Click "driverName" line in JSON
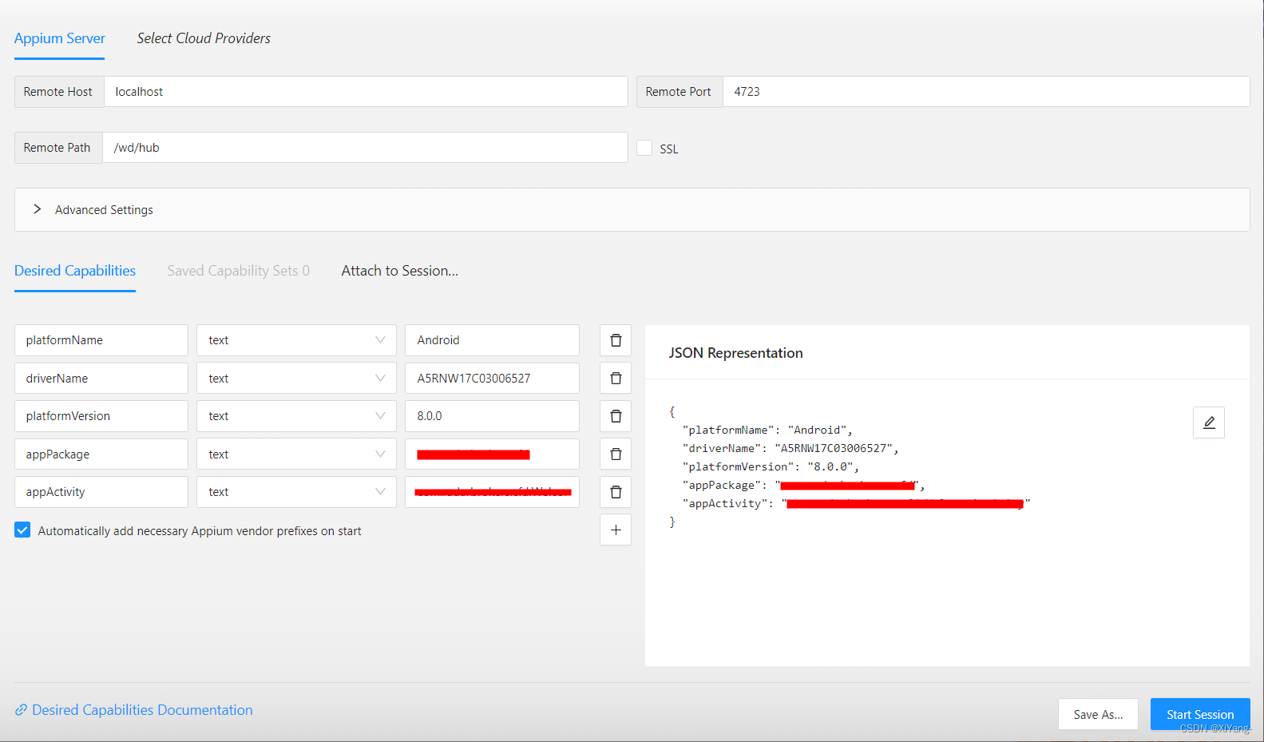This screenshot has height=742, width=1264. [790, 448]
